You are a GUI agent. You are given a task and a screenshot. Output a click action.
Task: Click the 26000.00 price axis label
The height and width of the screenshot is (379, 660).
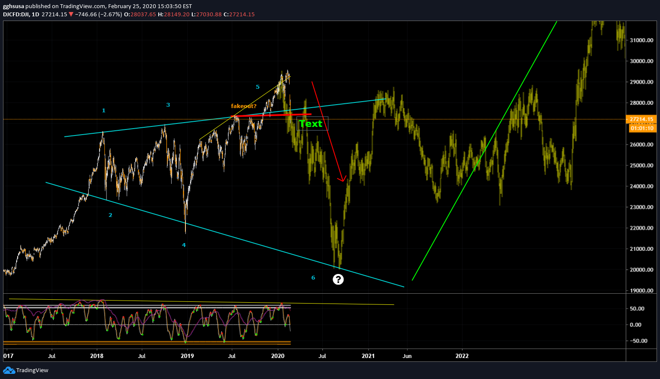[x=642, y=144]
